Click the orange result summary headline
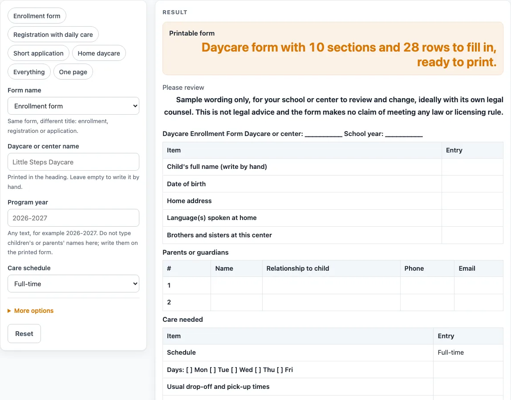 tap(349, 55)
